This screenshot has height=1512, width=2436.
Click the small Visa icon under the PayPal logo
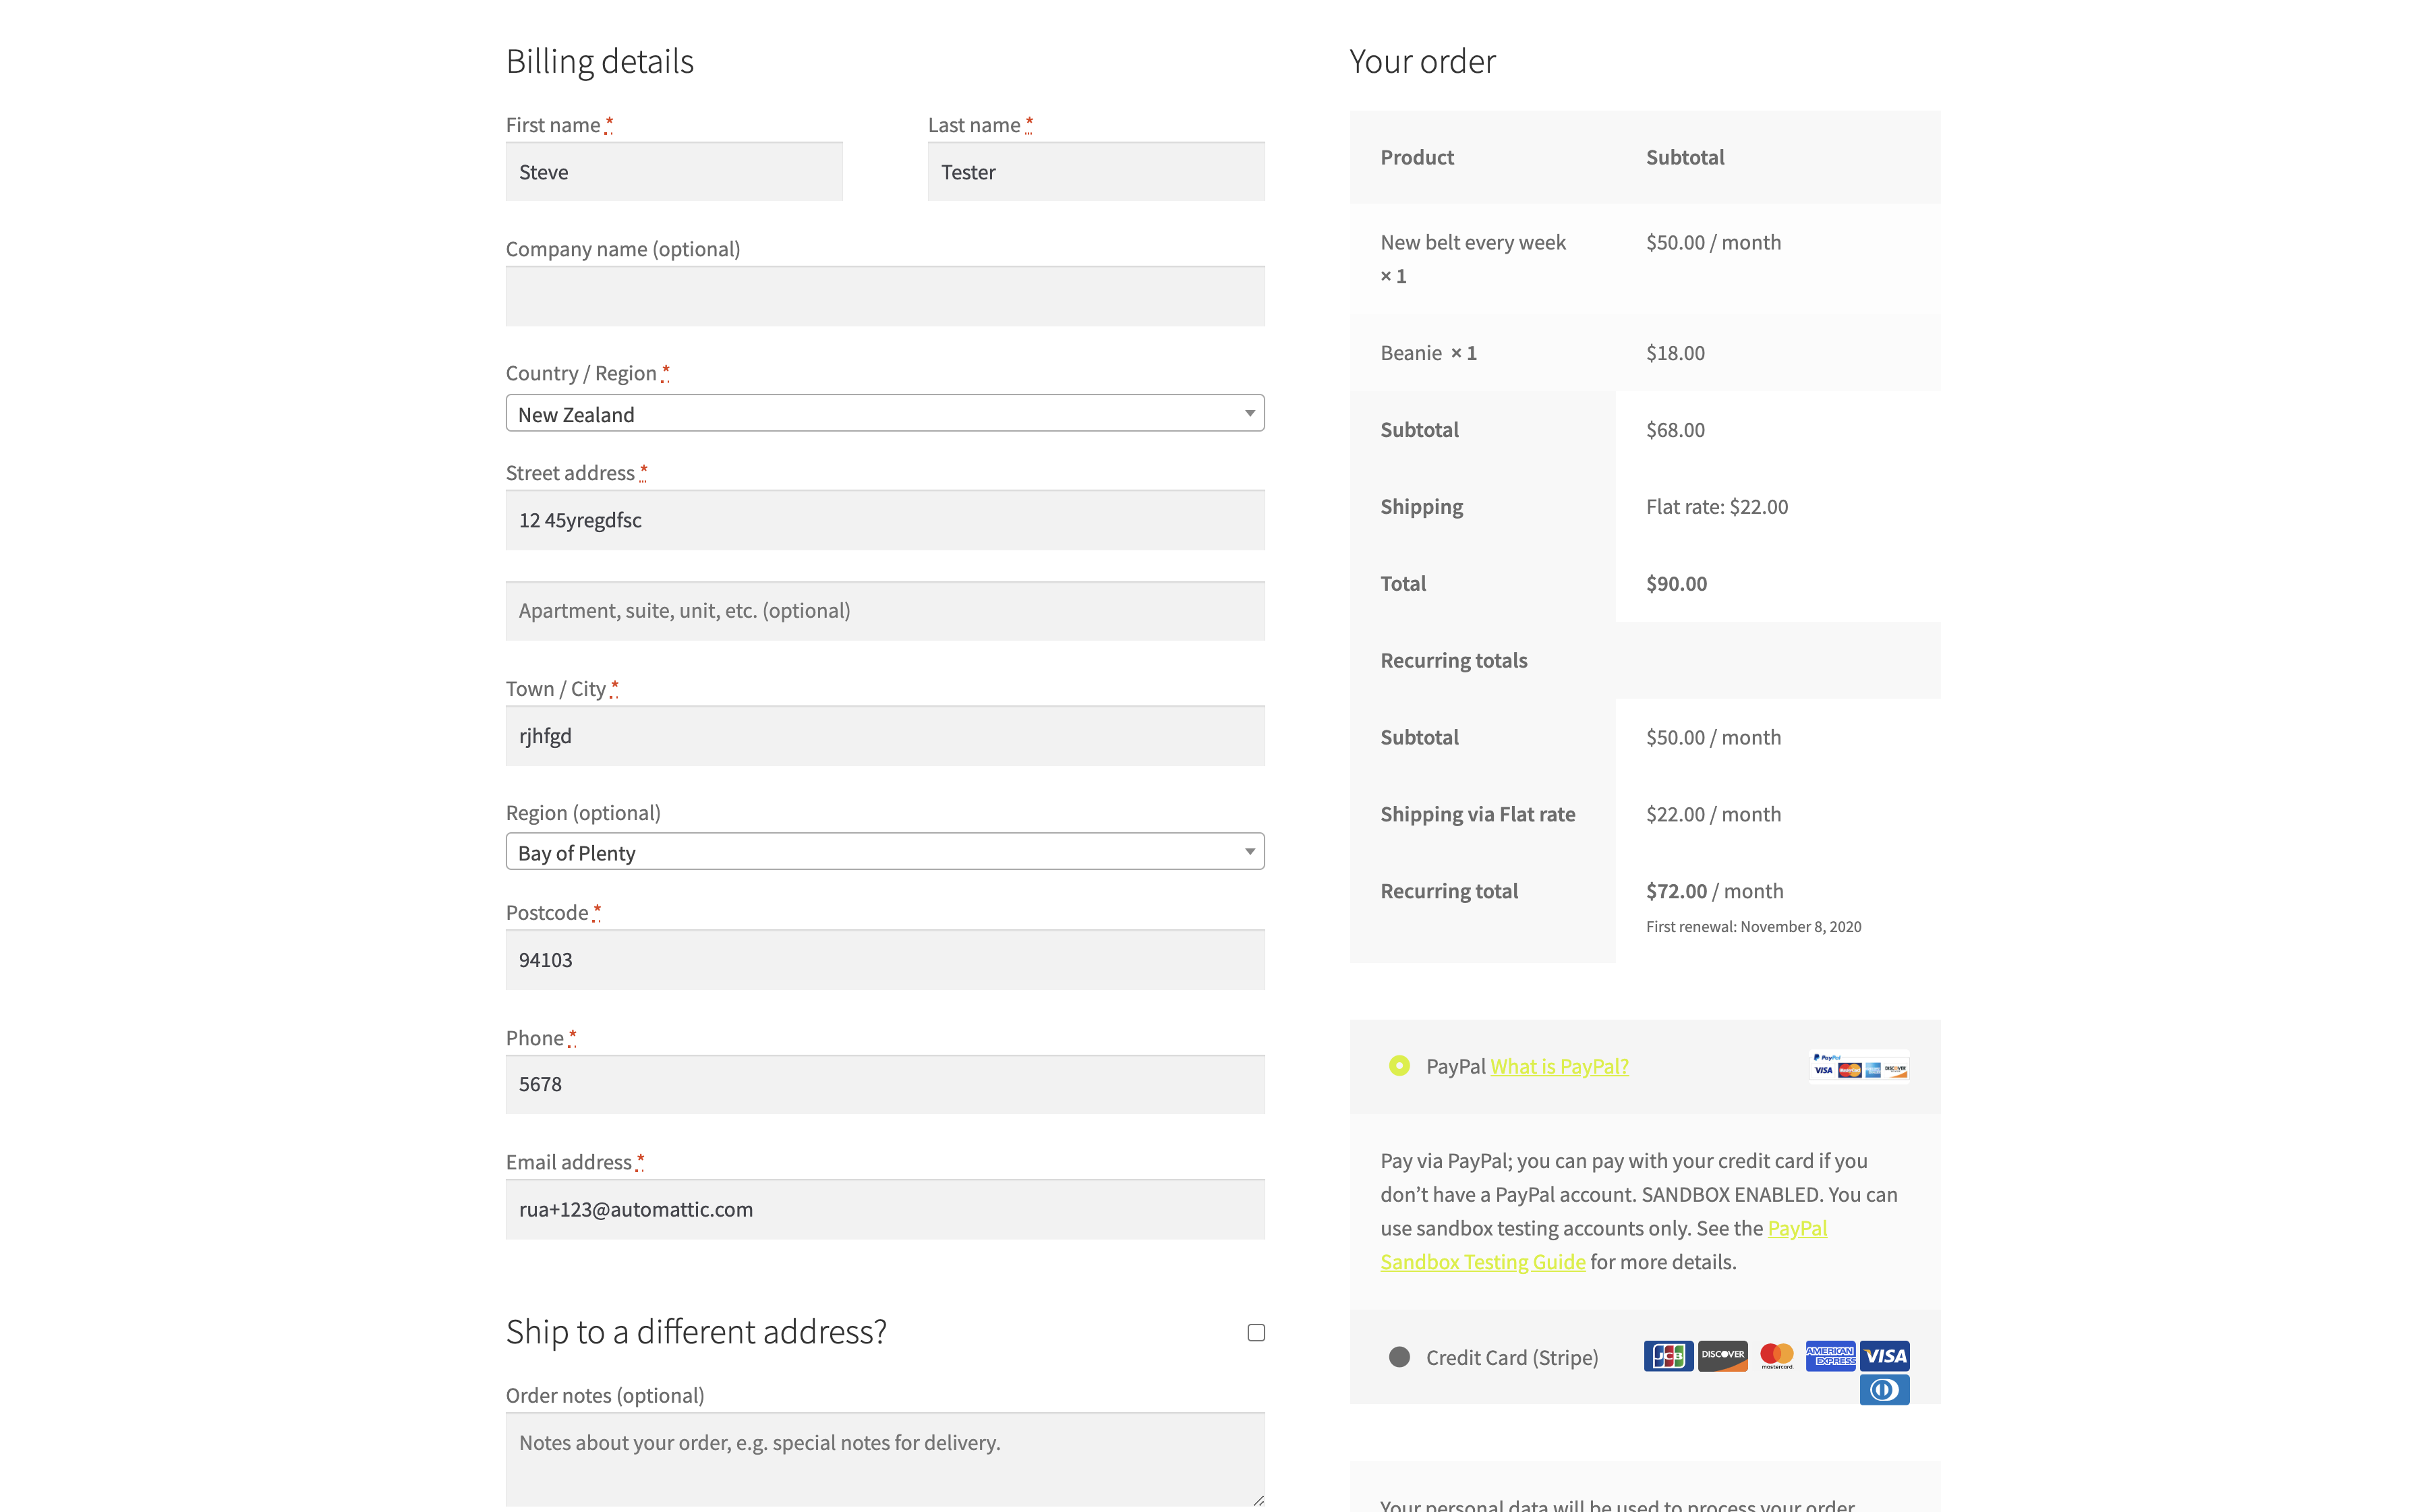click(x=1824, y=1070)
